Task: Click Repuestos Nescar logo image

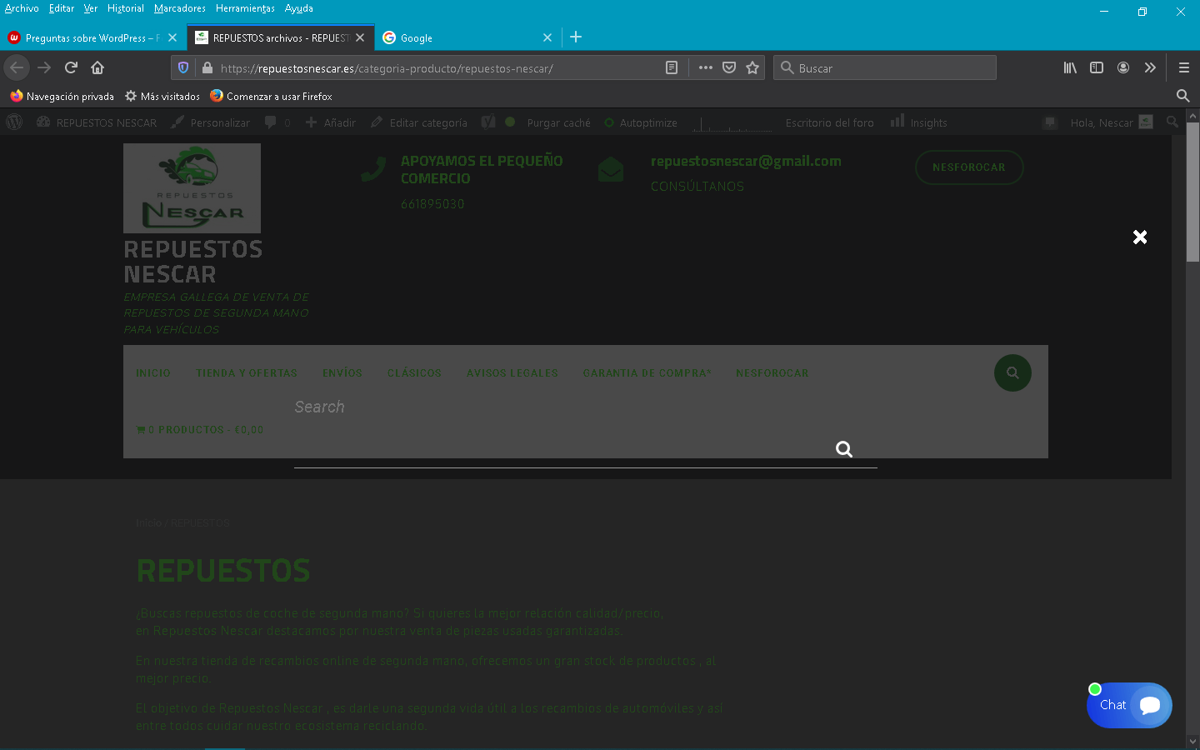Action: pos(192,188)
